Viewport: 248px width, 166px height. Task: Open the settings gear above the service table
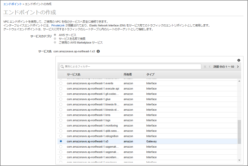point(239,60)
